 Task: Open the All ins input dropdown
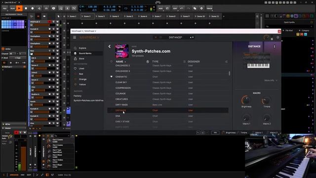point(14,124)
